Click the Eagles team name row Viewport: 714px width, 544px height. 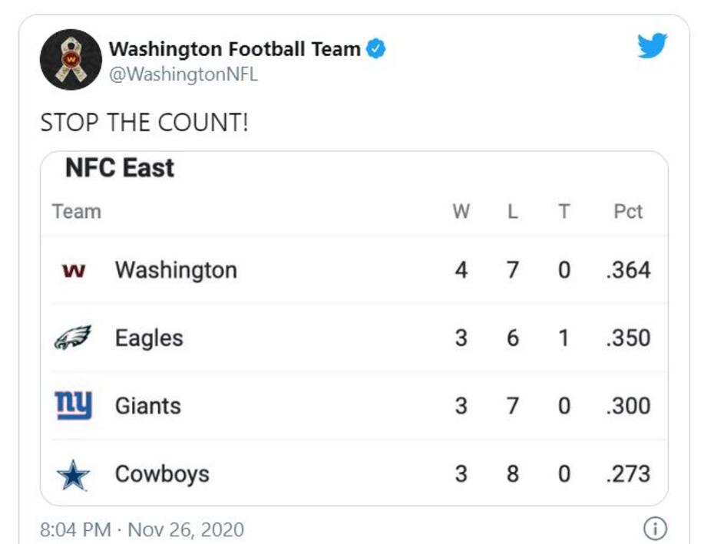pyautogui.click(x=149, y=338)
